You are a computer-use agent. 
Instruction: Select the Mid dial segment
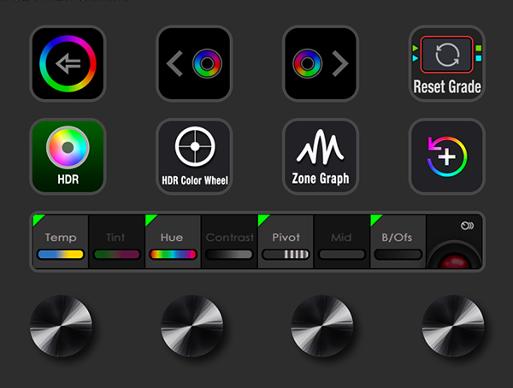tap(342, 242)
